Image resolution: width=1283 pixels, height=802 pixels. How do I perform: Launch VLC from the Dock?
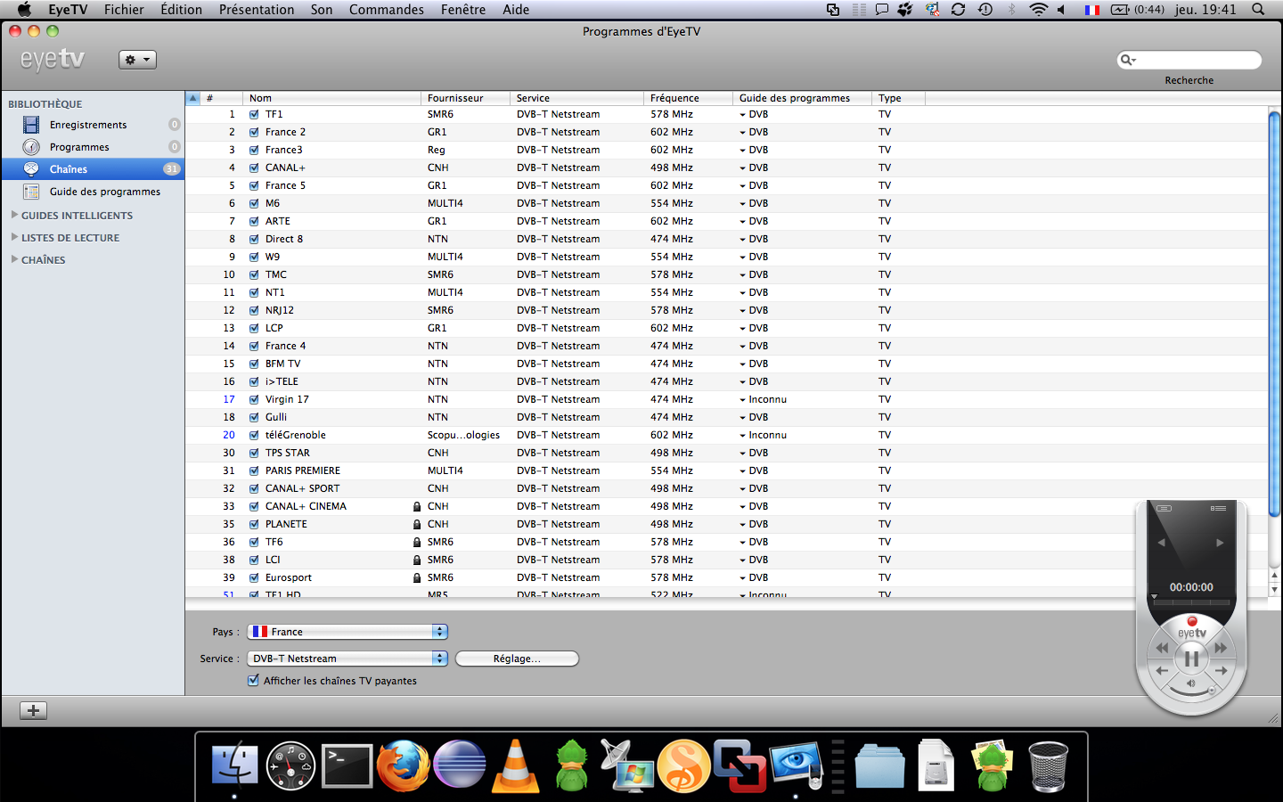(x=516, y=765)
